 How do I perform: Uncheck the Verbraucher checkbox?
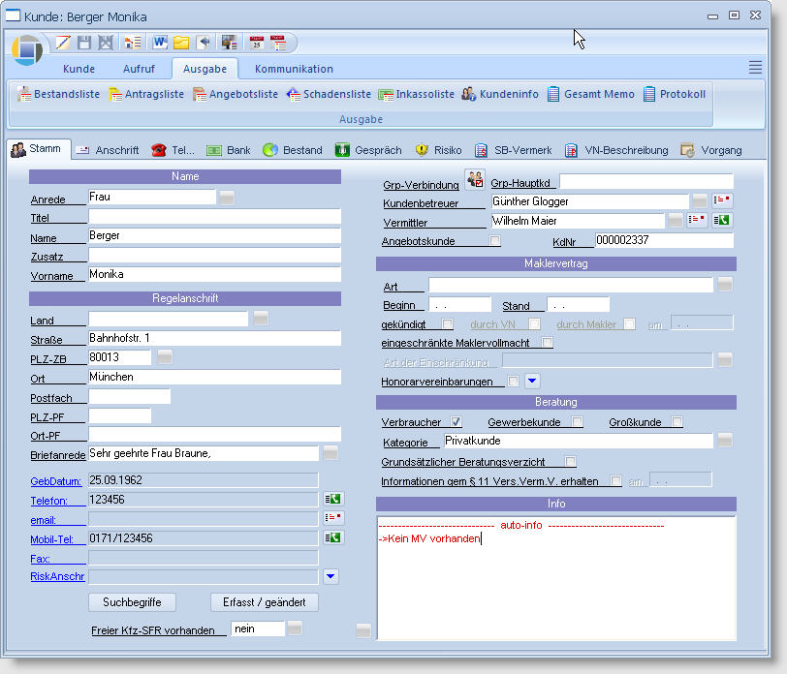click(456, 422)
